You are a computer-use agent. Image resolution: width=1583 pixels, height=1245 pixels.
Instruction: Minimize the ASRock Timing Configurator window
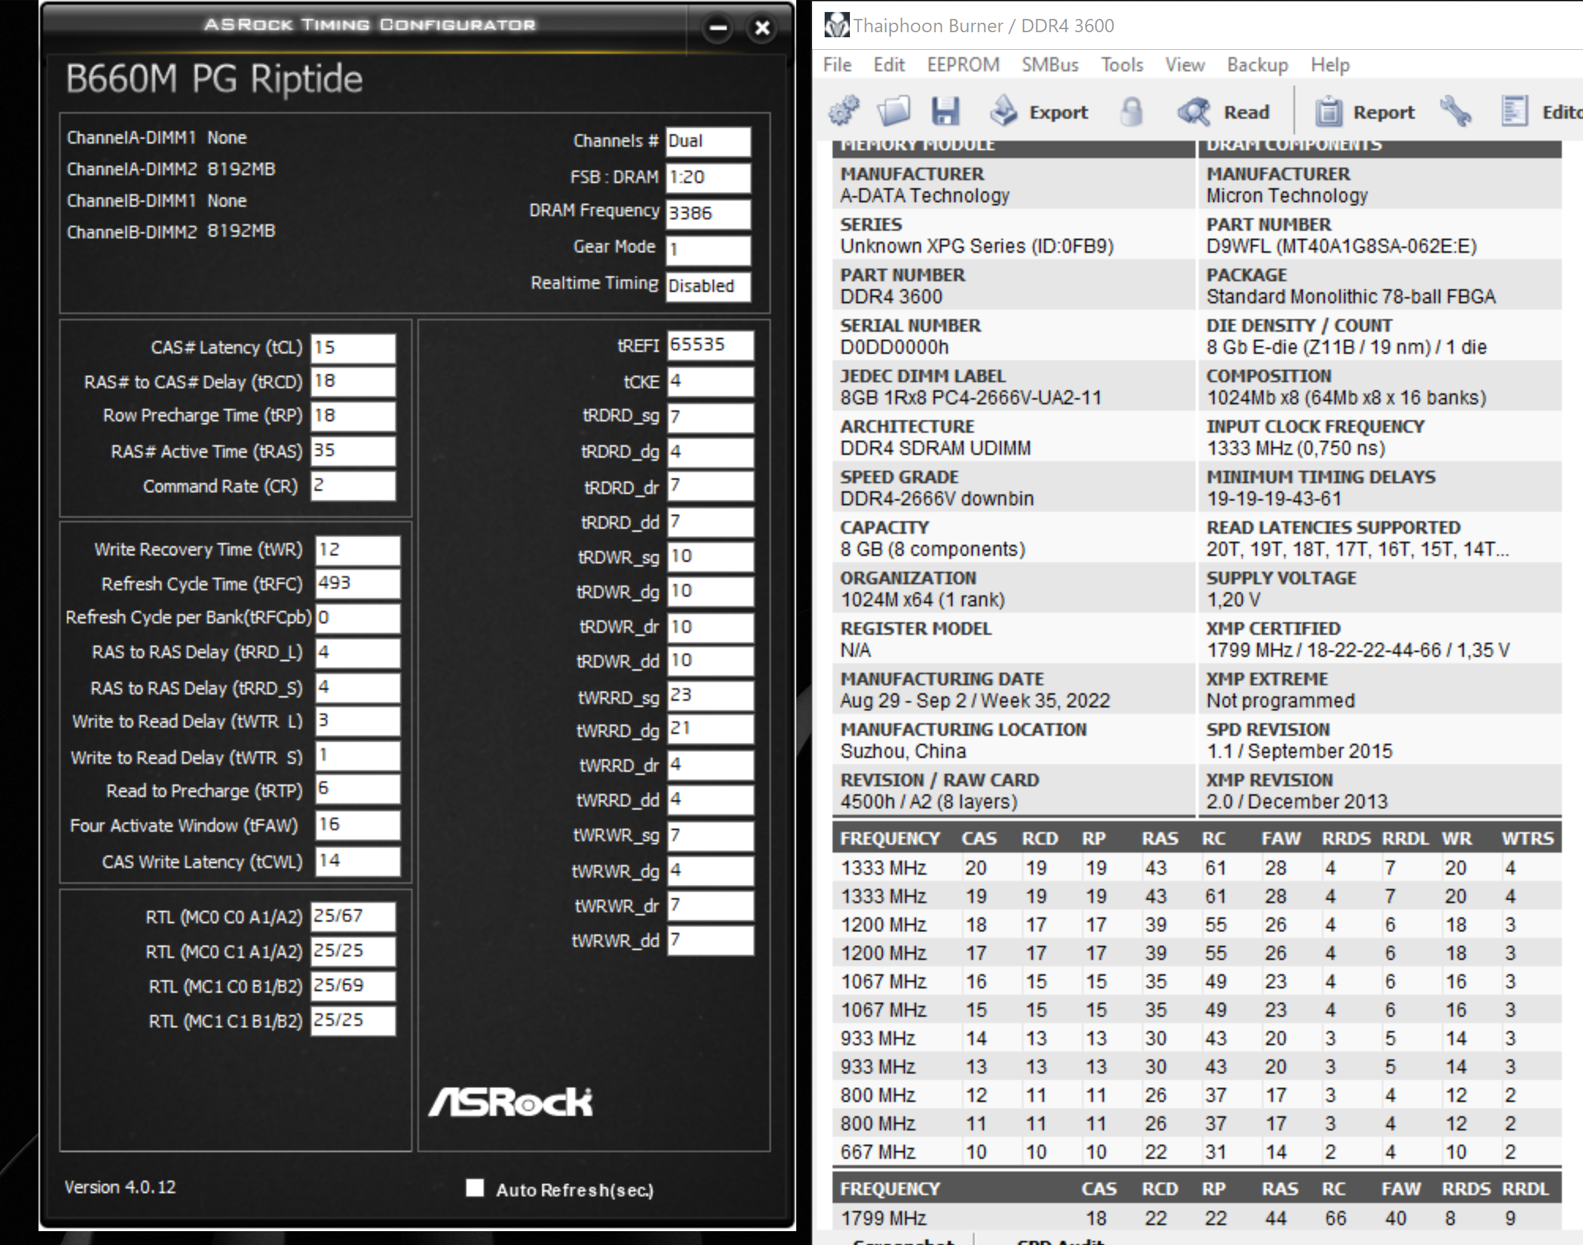coord(718,28)
